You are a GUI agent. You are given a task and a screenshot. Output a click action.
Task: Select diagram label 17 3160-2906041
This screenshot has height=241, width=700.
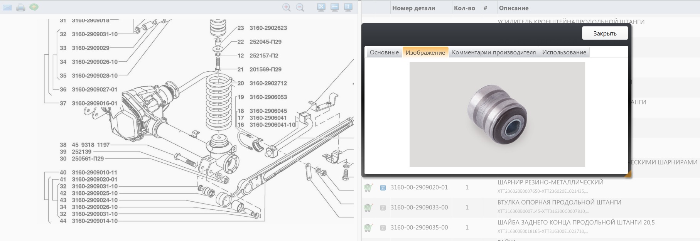click(x=262, y=118)
